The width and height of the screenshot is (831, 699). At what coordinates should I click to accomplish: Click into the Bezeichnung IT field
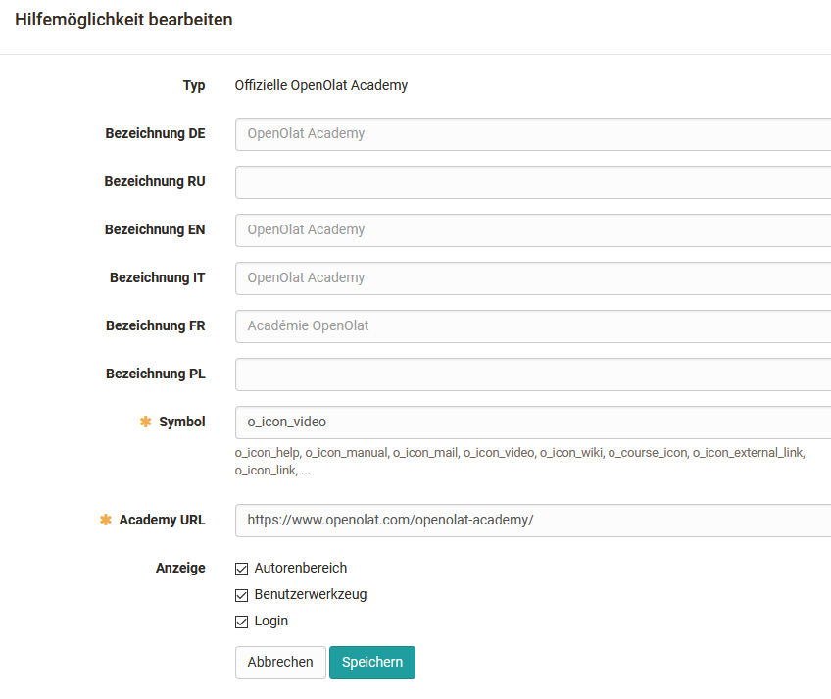pyautogui.click(x=532, y=278)
